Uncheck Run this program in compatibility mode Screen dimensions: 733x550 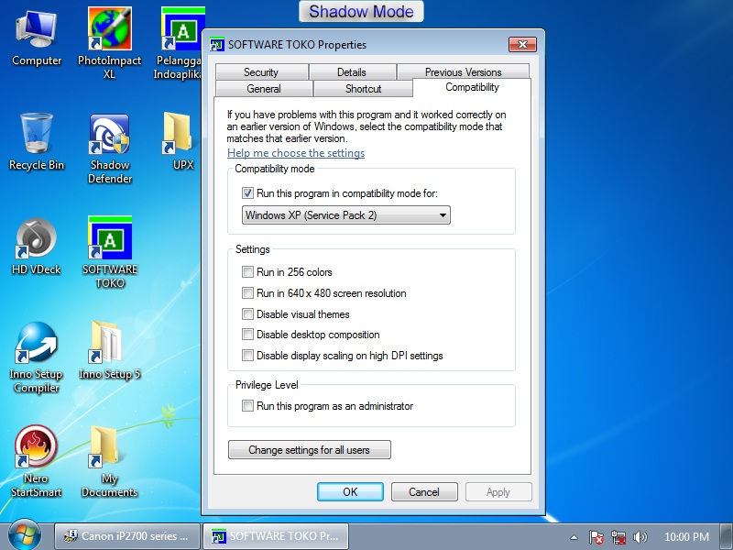click(x=247, y=193)
